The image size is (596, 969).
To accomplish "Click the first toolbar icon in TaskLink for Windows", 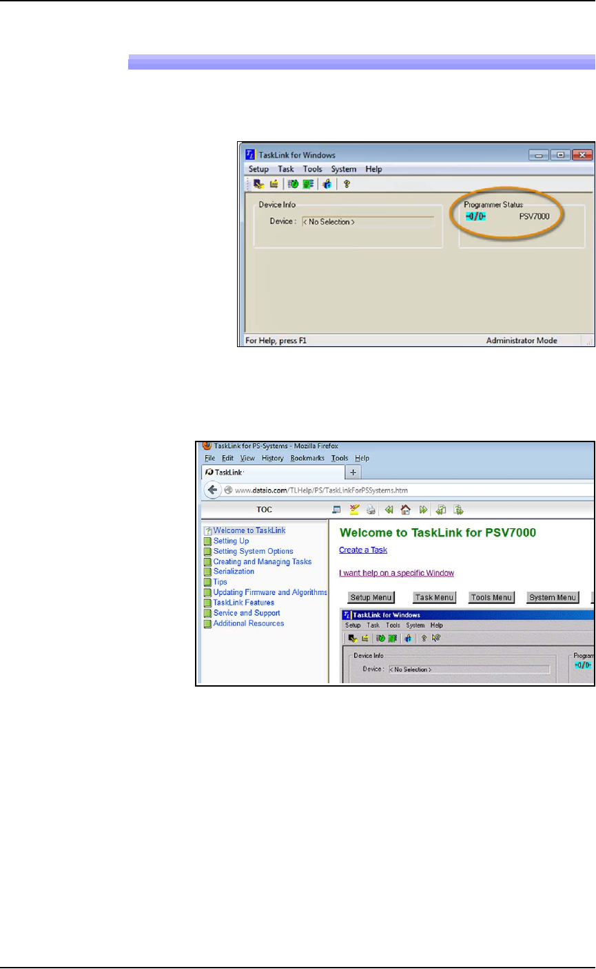I will (x=258, y=184).
